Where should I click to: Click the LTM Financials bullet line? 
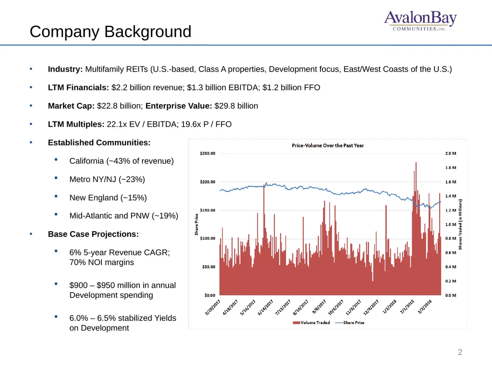point(184,87)
